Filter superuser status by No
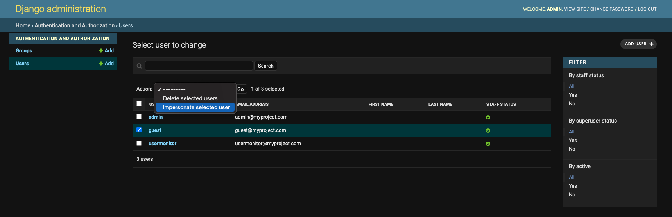The width and height of the screenshot is (672, 217). click(x=572, y=149)
